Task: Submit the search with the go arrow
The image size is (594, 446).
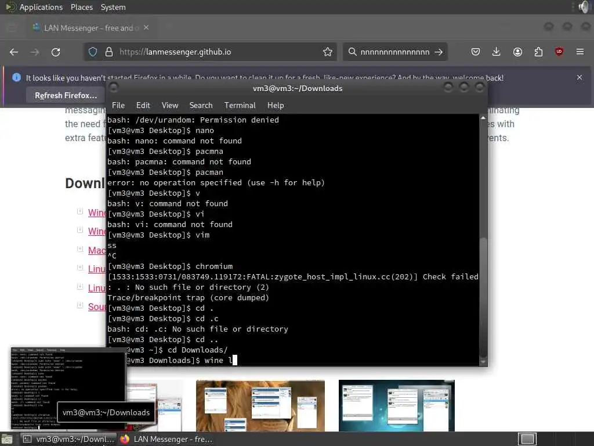Action: (x=439, y=52)
